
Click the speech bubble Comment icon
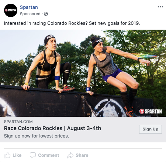click(x=33, y=155)
